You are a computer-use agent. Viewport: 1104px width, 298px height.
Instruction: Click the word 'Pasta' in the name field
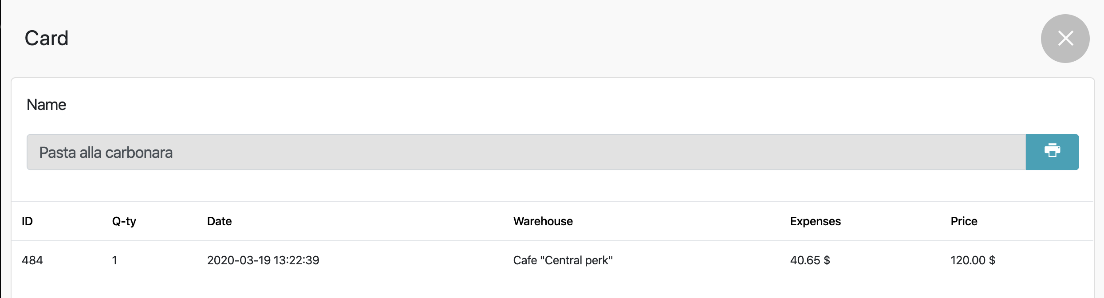(x=58, y=153)
